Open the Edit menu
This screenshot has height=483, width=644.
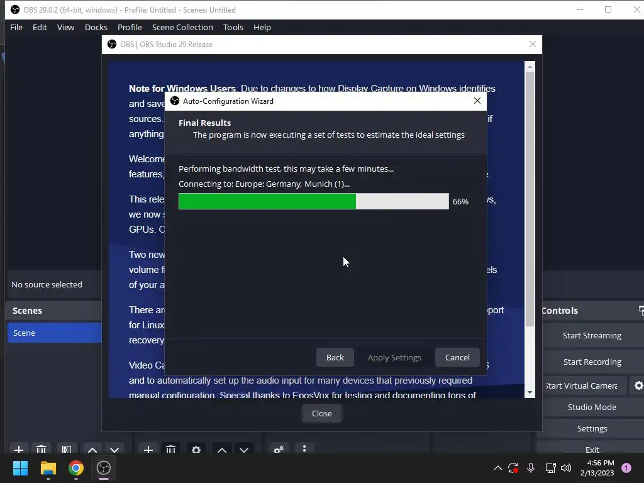40,27
